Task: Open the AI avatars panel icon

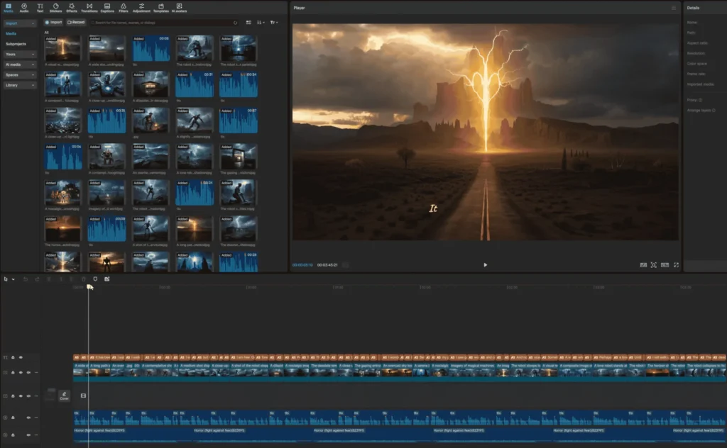Action: click(179, 8)
